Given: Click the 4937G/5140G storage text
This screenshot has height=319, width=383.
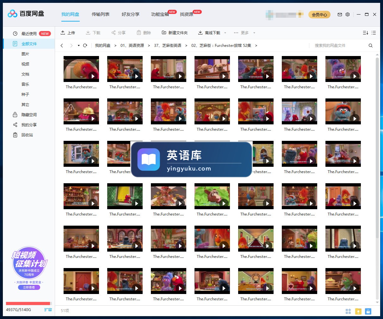Looking at the screenshot, I should [x=19, y=310].
